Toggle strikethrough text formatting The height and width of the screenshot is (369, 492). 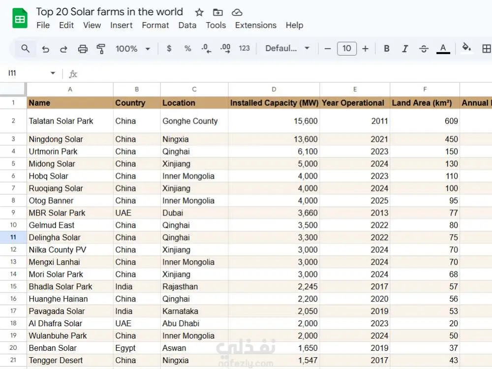pos(424,49)
